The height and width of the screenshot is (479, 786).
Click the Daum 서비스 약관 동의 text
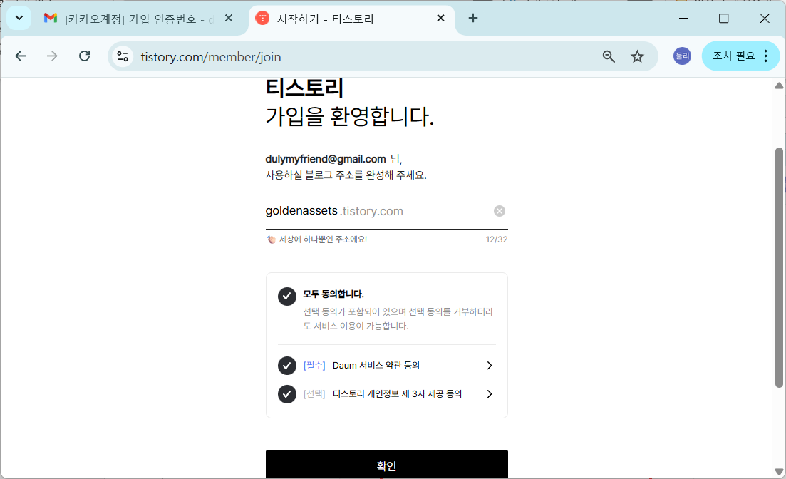(376, 366)
